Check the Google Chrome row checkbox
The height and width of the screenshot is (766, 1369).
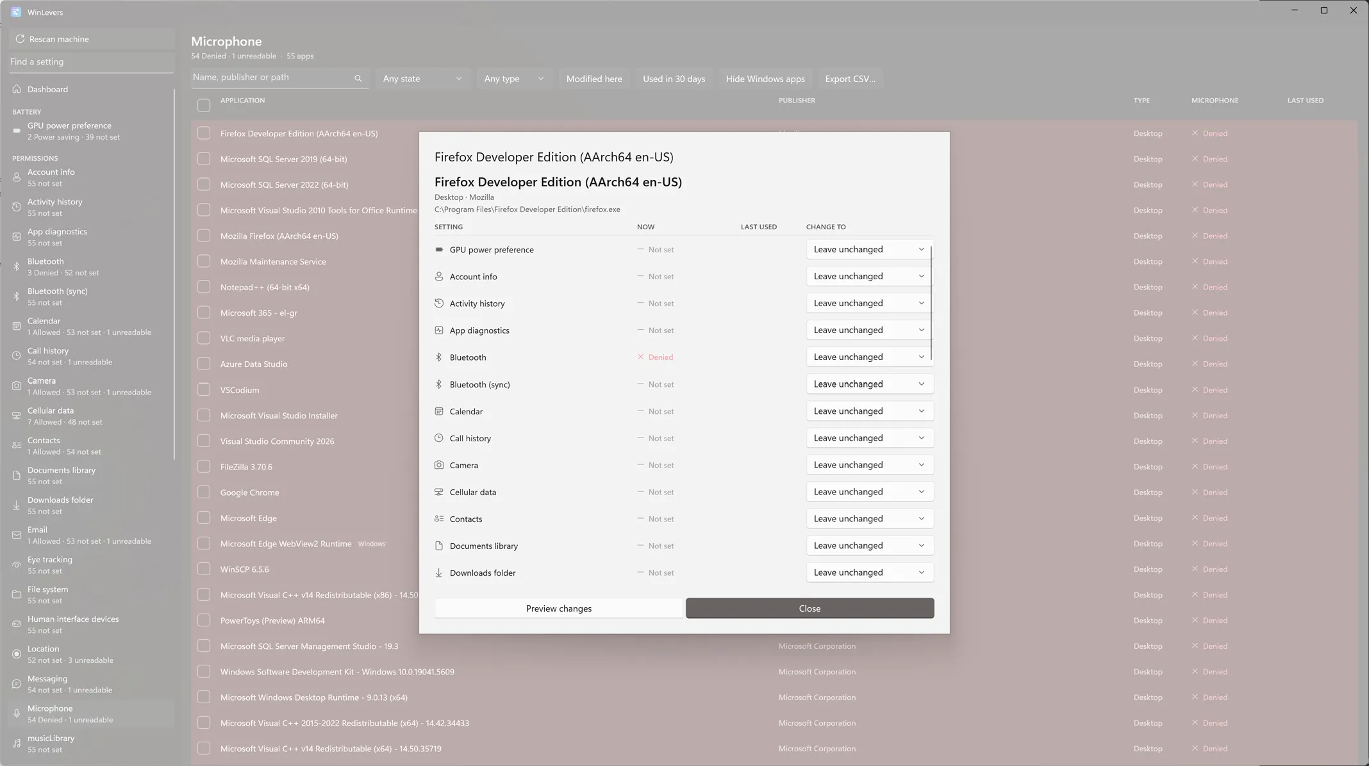[204, 492]
